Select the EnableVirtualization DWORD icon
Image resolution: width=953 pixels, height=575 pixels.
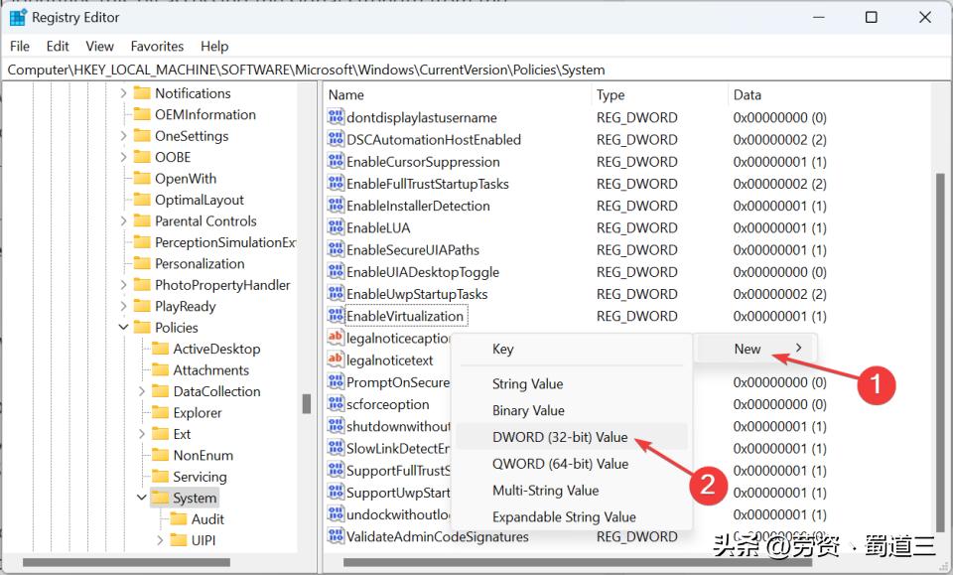point(337,316)
